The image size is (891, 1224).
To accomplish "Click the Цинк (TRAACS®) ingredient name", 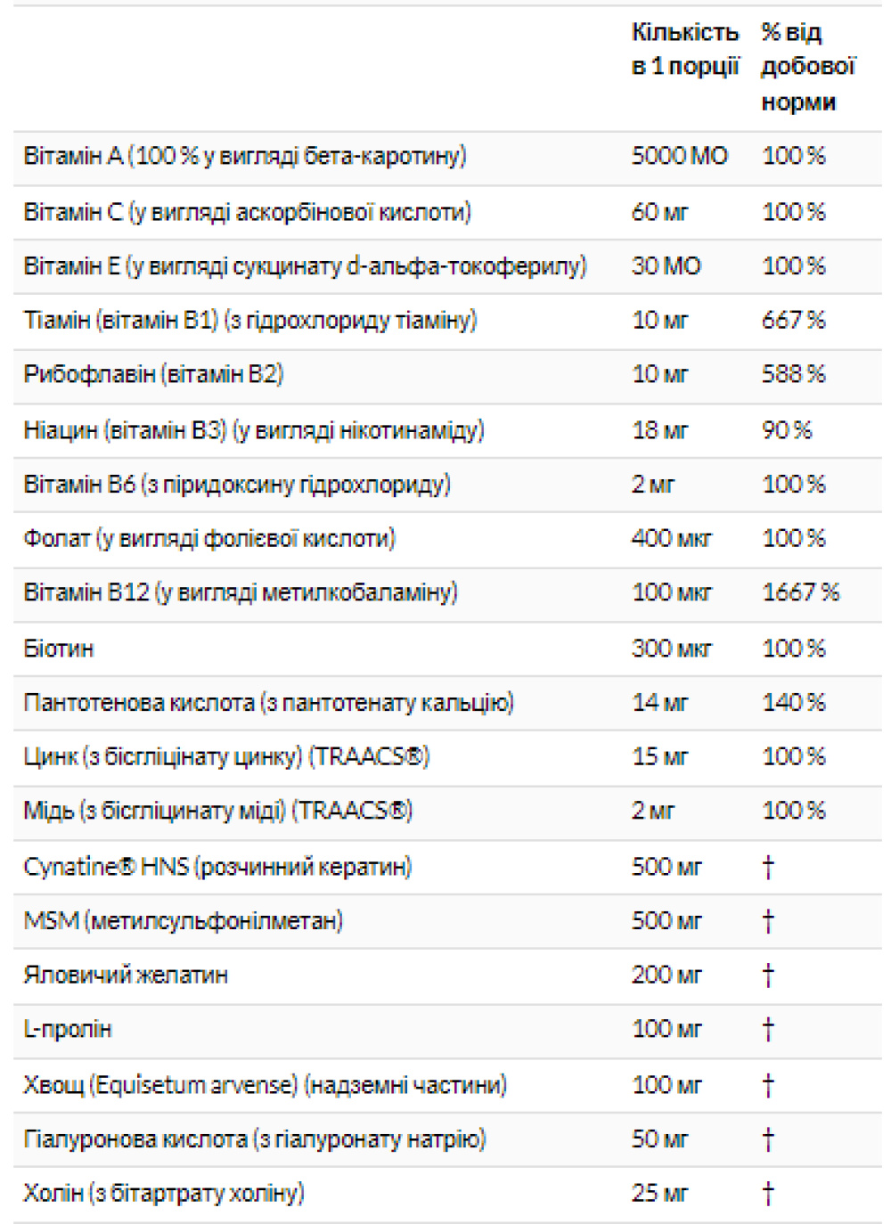I will coord(226,757).
